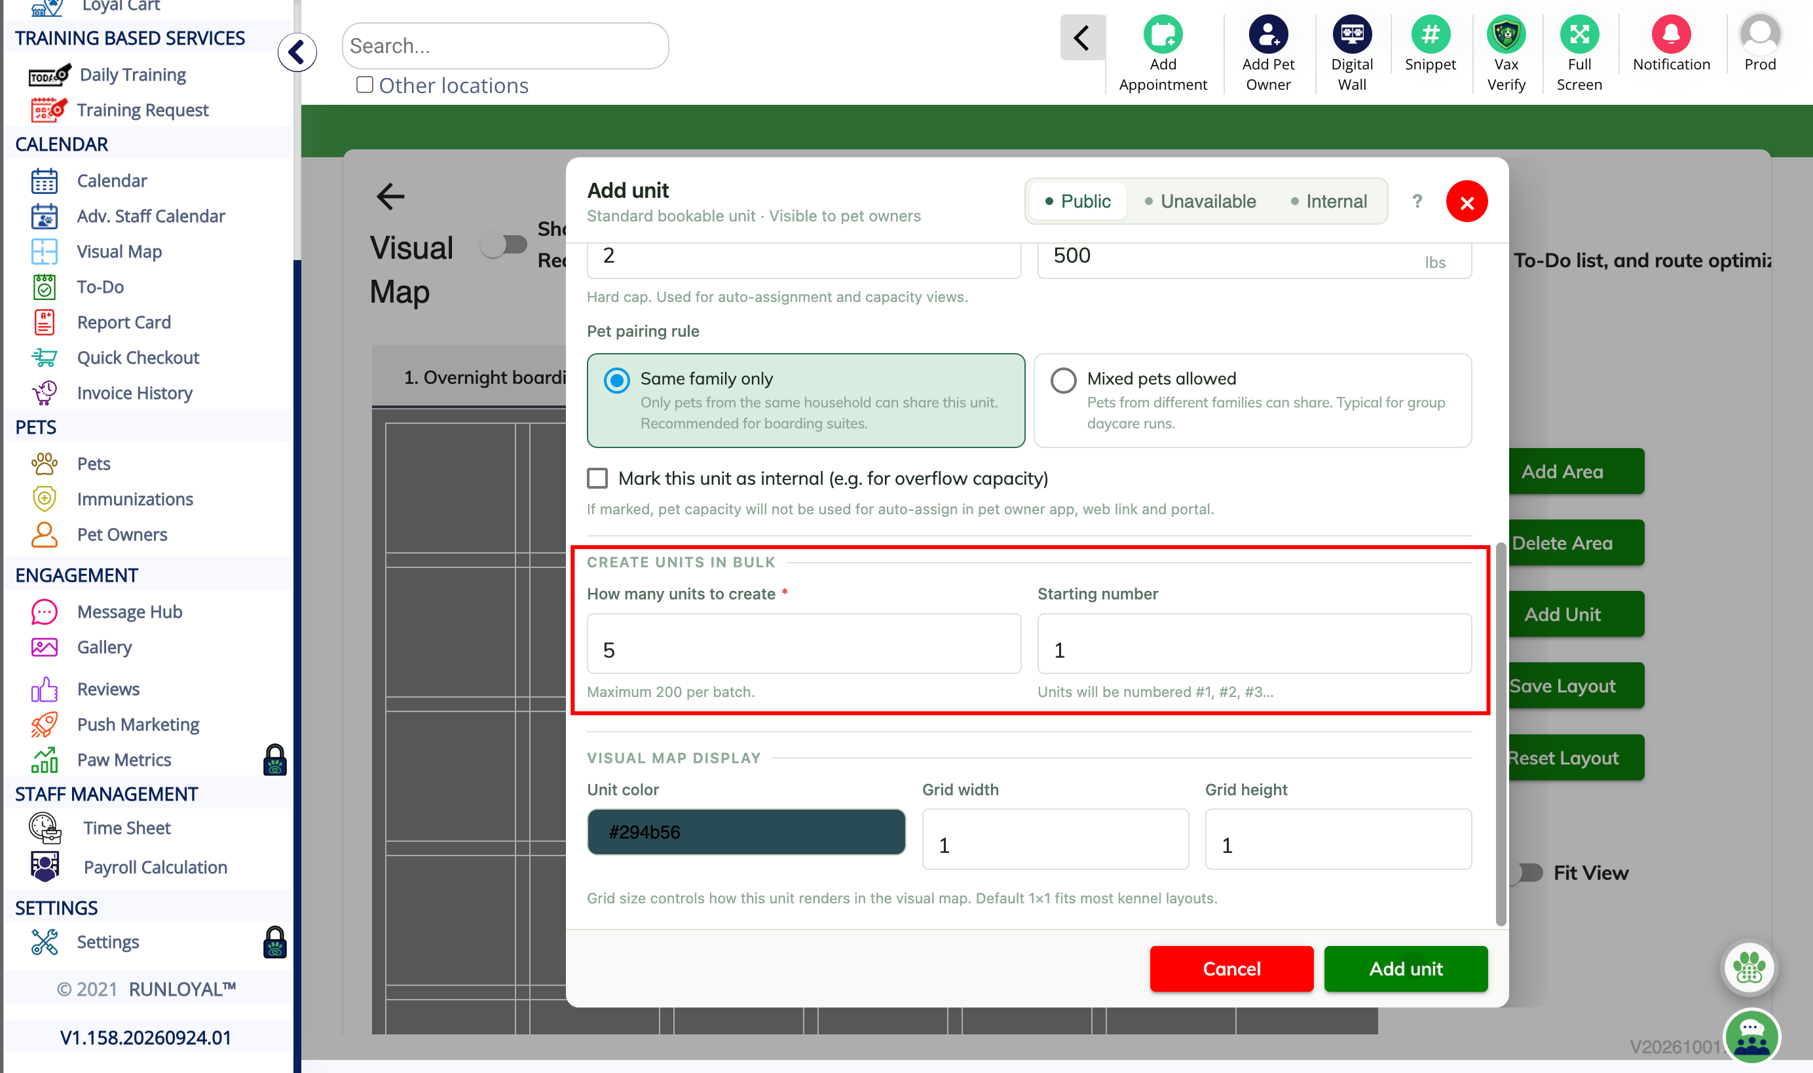Image resolution: width=1813 pixels, height=1073 pixels.
Task: Click the How many units to create field
Action: 803,643
